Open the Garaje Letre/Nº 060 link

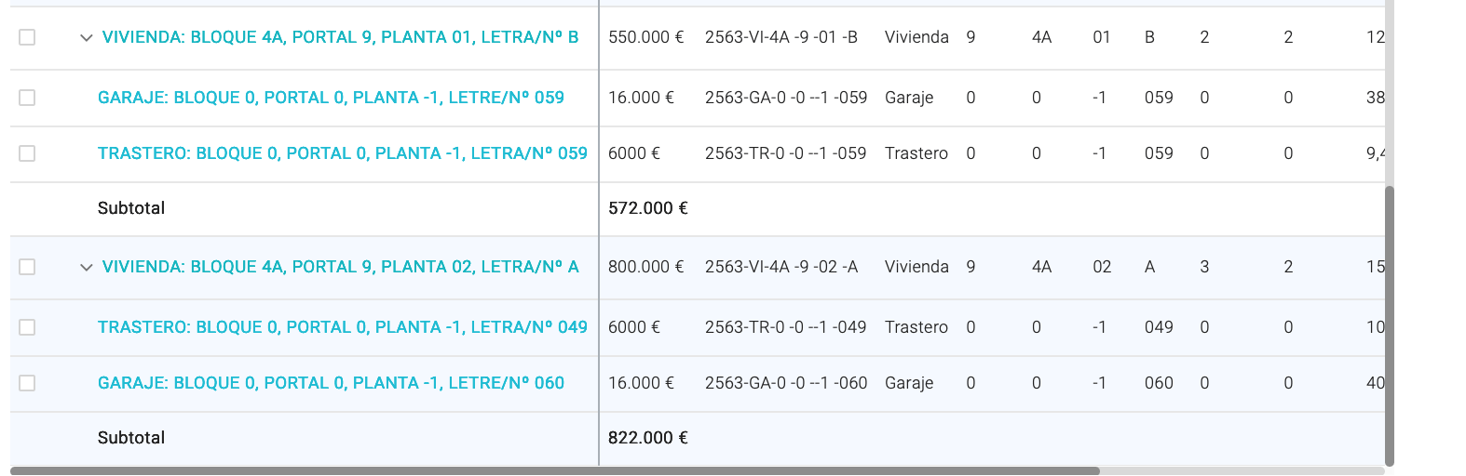coord(331,383)
